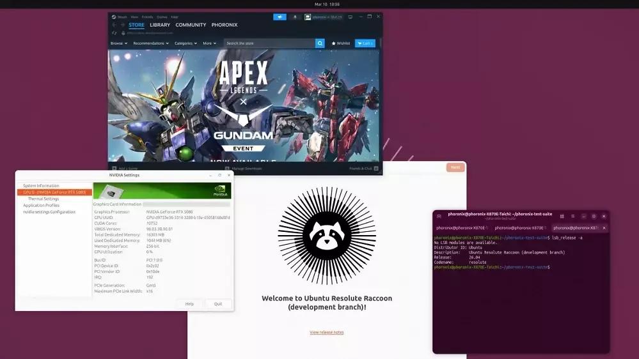Click the Ubuntu raccoon logo

327,236
